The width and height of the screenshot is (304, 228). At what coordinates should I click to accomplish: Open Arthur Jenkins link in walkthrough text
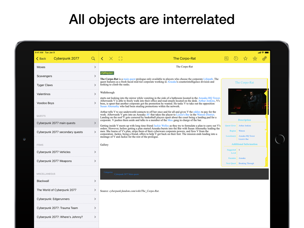pyautogui.click(x=206, y=101)
